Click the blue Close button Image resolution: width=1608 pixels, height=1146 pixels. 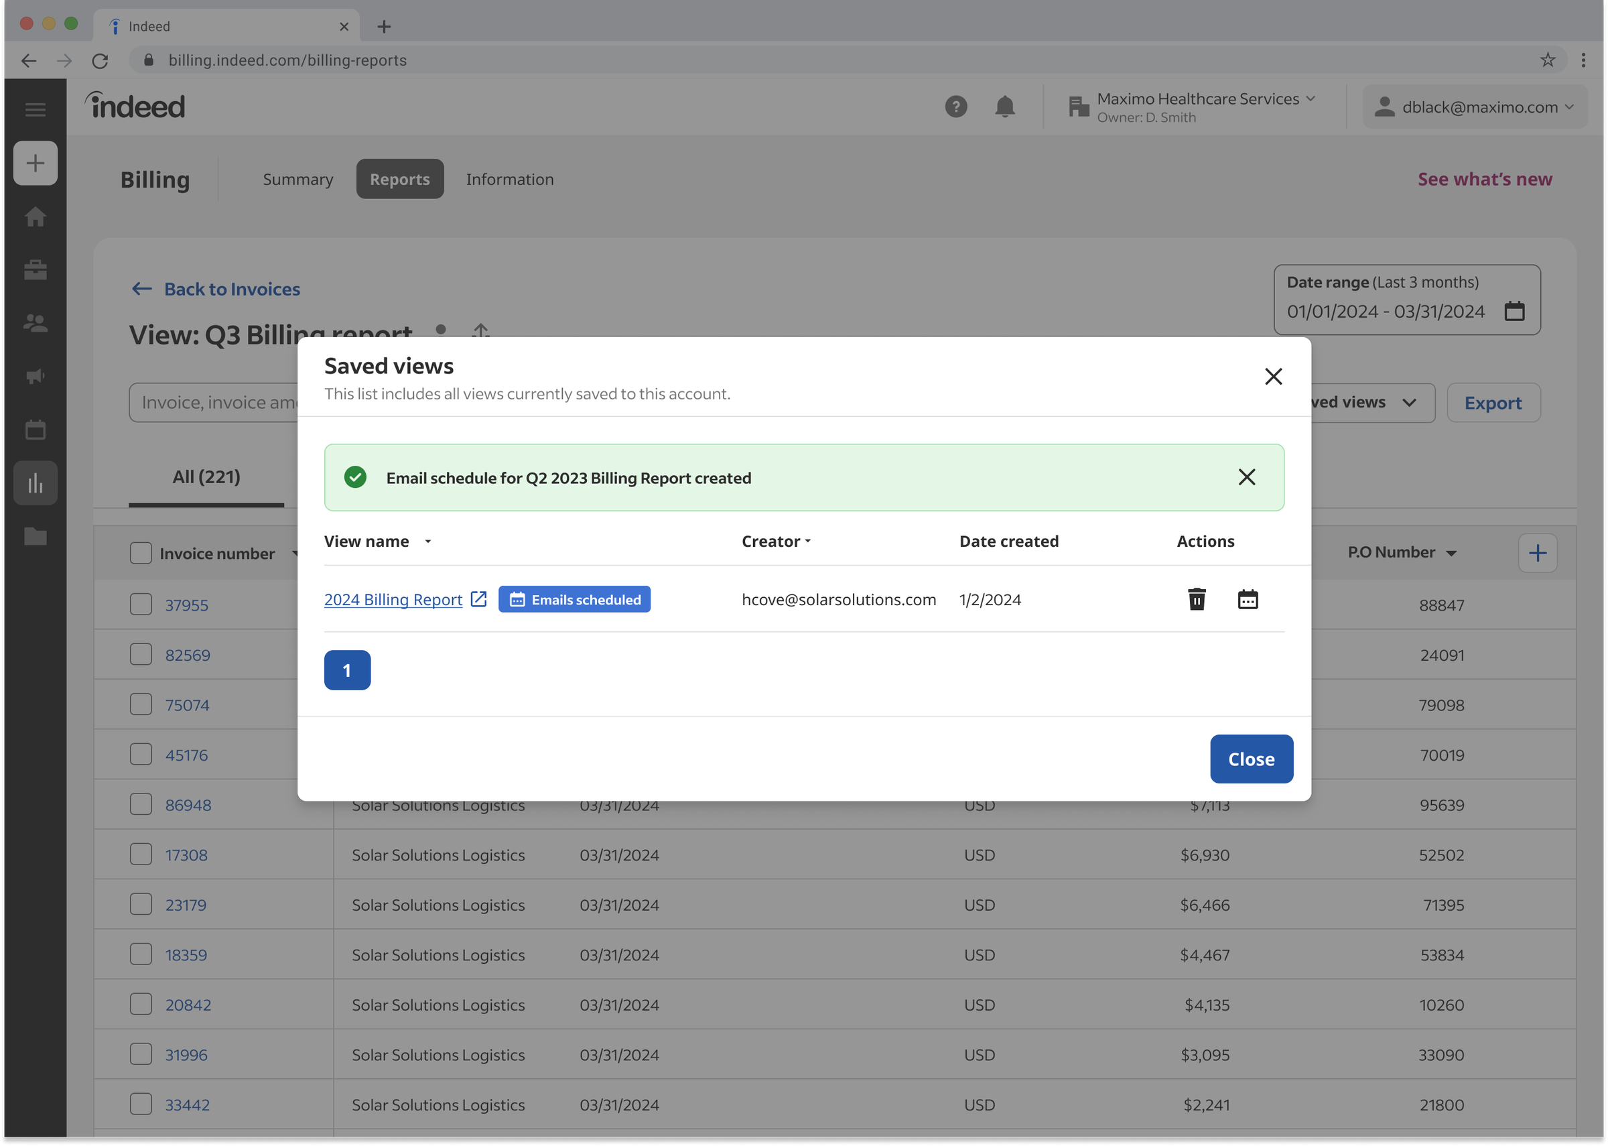[x=1250, y=759]
